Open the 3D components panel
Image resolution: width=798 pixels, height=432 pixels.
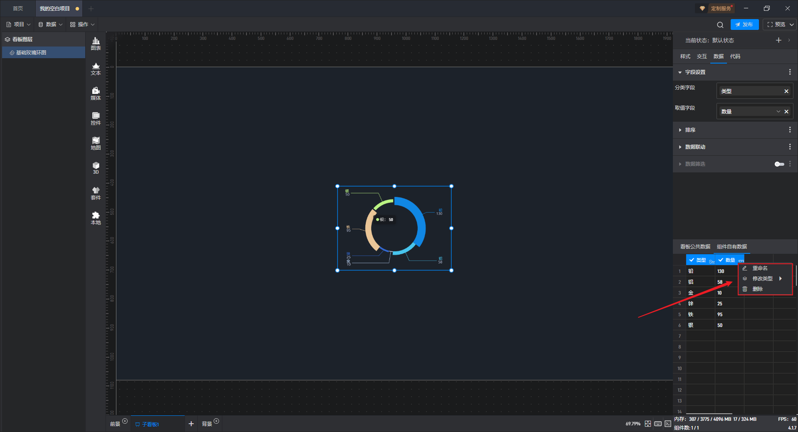click(x=96, y=168)
